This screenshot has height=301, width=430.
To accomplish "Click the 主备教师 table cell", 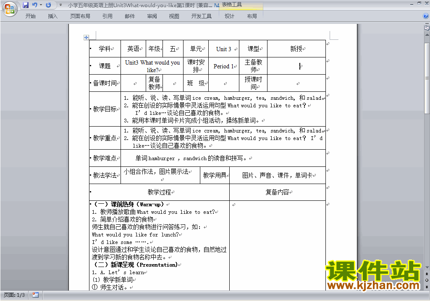I will coord(253,66).
